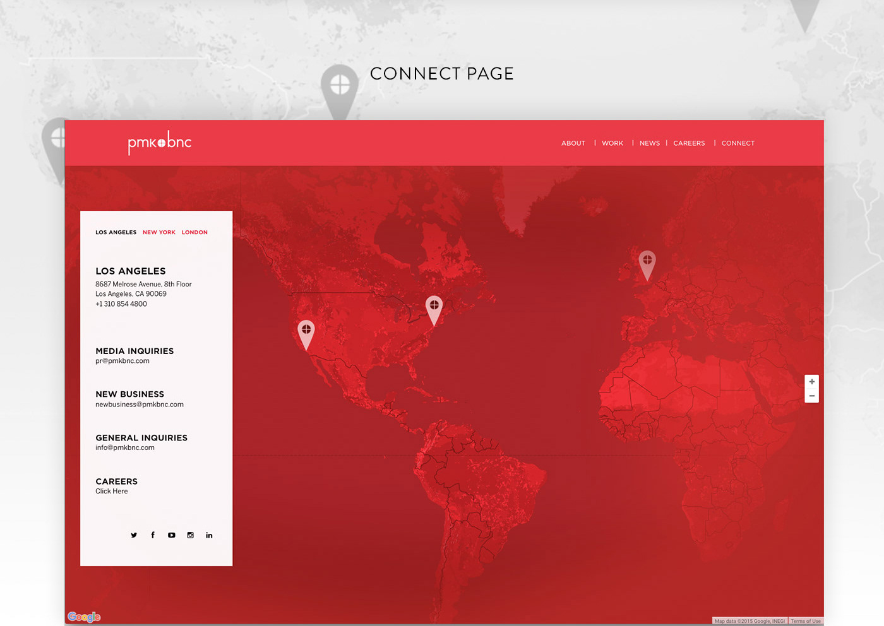The image size is (884, 626).
Task: Open the About menu item
Action: [x=573, y=143]
